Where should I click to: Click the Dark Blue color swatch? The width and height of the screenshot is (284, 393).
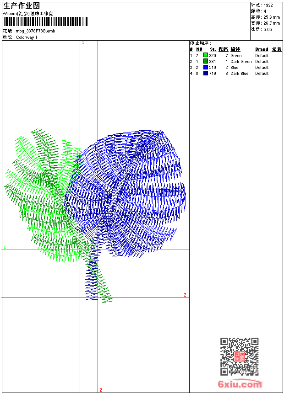(206, 73)
